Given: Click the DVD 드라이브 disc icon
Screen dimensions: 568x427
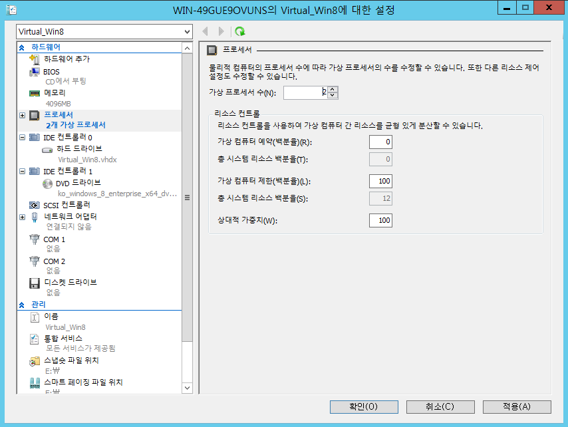Looking at the screenshot, I should tap(47, 184).
